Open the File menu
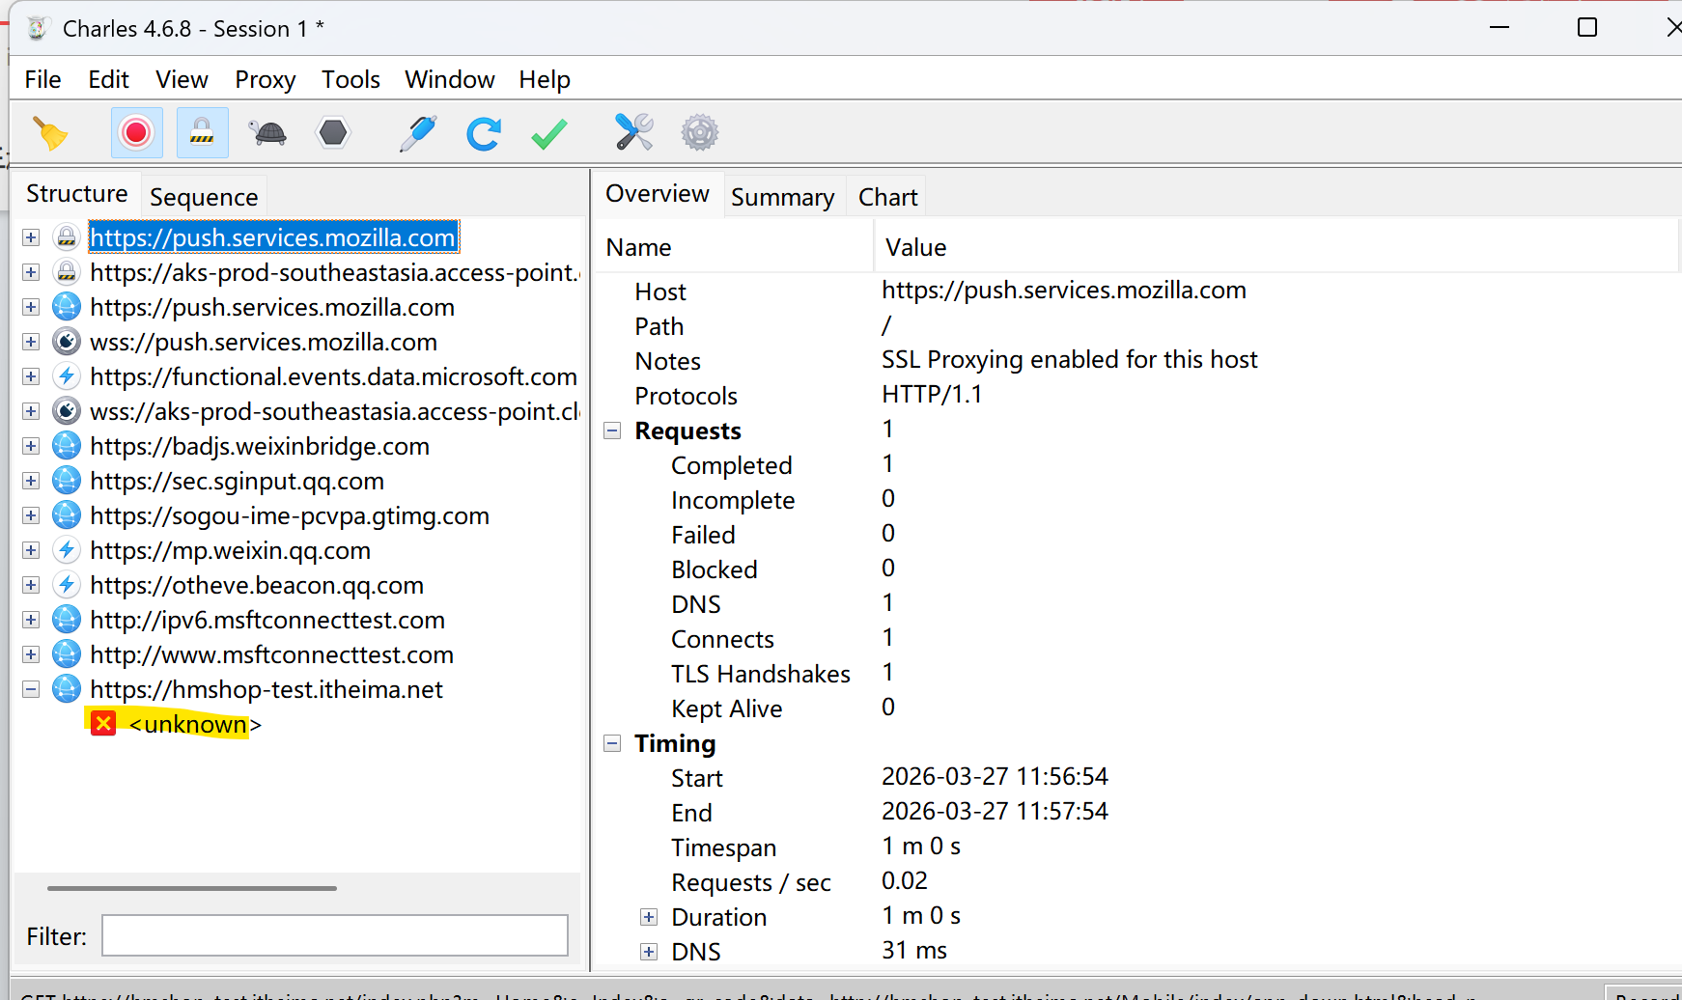 pos(42,79)
